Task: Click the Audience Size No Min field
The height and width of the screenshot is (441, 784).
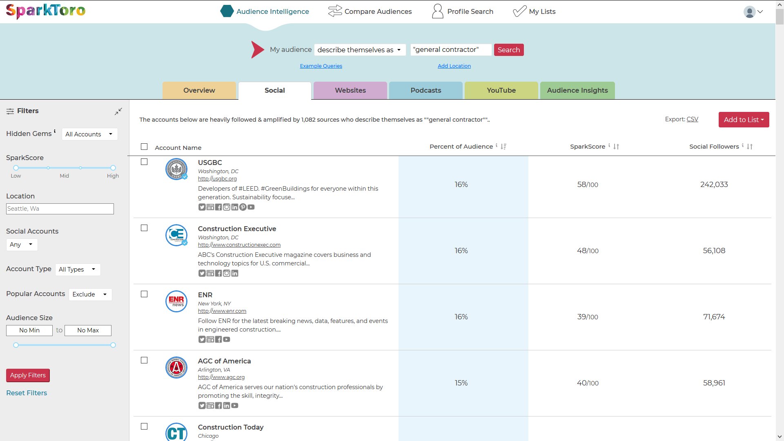Action: [29, 330]
